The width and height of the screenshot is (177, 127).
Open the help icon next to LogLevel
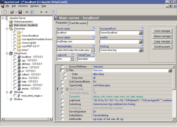73,55
